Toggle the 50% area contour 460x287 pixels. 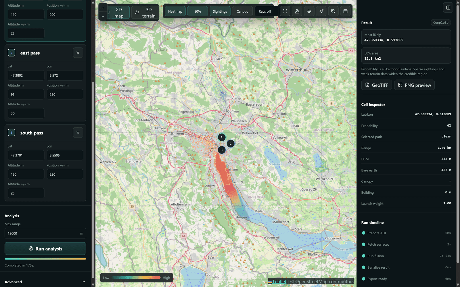pos(198,11)
